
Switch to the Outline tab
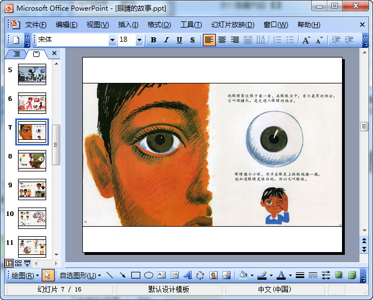(16, 54)
